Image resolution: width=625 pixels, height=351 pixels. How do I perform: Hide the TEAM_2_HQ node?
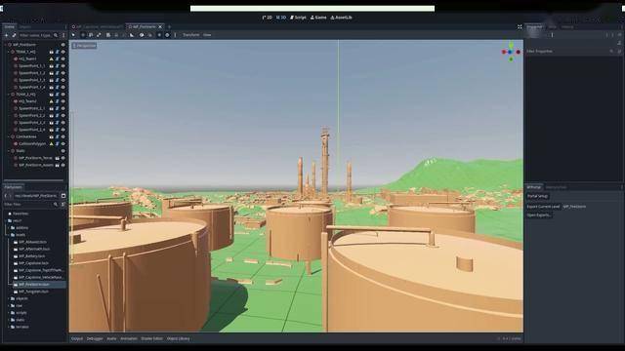click(62, 95)
